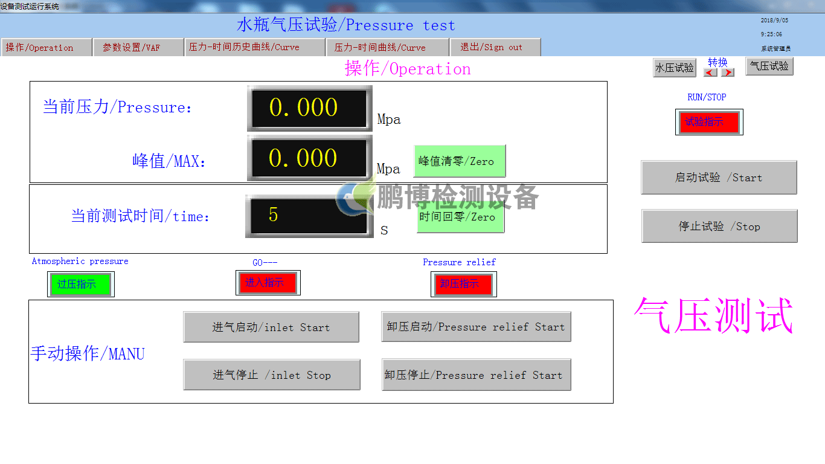825x464 pixels.
Task: Select the 水压试验 mode button
Action: (675, 68)
